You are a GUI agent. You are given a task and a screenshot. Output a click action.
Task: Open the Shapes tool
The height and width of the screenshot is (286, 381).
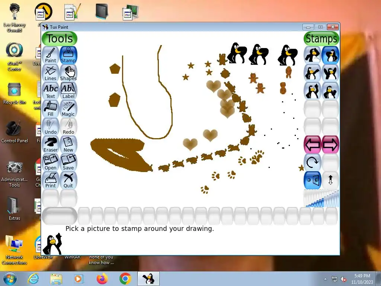[x=68, y=73]
